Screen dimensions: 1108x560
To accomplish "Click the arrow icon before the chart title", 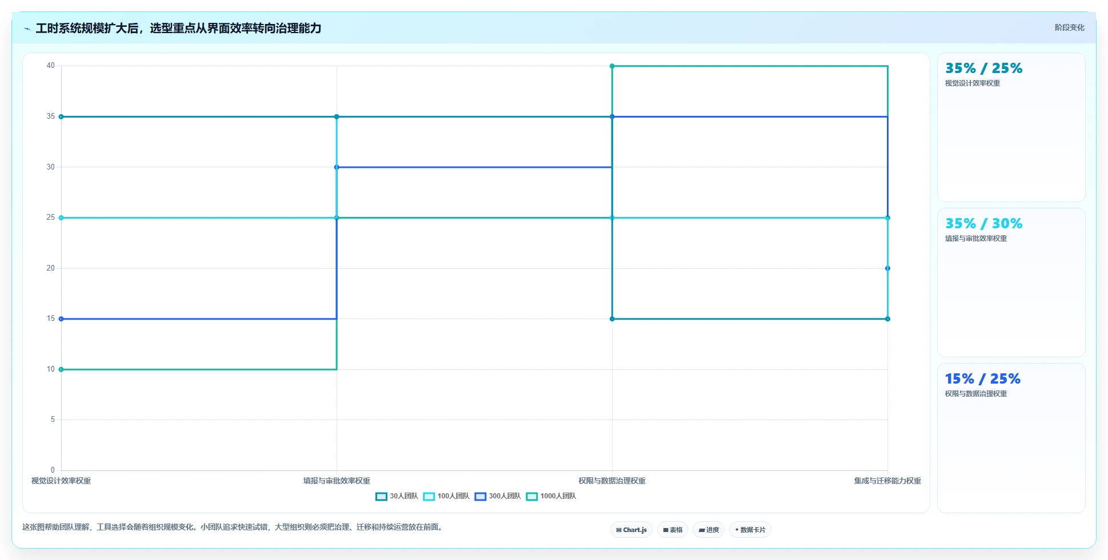I will coord(27,29).
